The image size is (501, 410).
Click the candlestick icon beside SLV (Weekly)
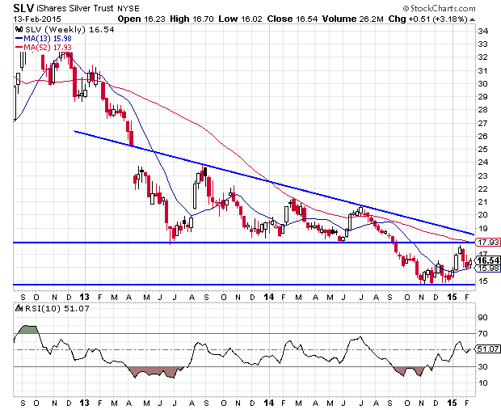pos(19,29)
